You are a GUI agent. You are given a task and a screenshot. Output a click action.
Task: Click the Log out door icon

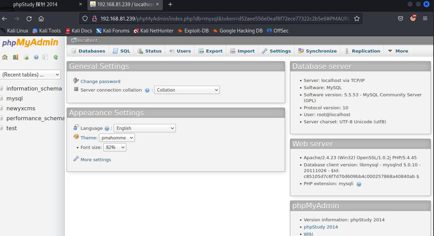coord(15,57)
